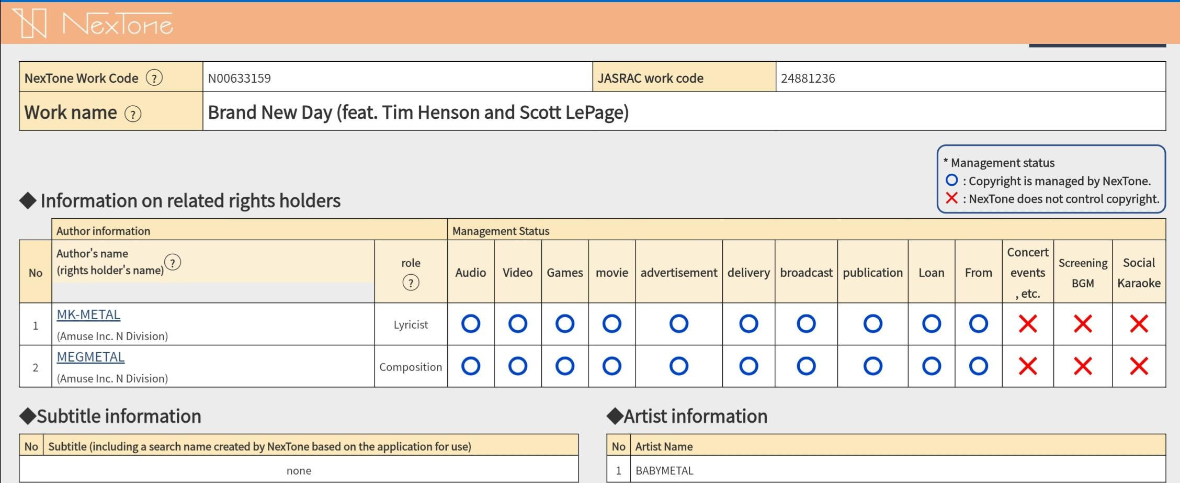Click MK-METAL publication circle icon

[x=872, y=324]
